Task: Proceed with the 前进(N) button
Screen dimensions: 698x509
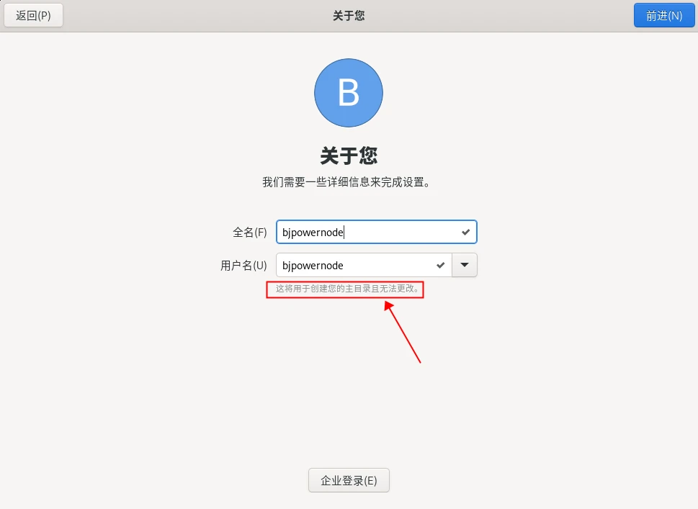Action: coord(664,16)
